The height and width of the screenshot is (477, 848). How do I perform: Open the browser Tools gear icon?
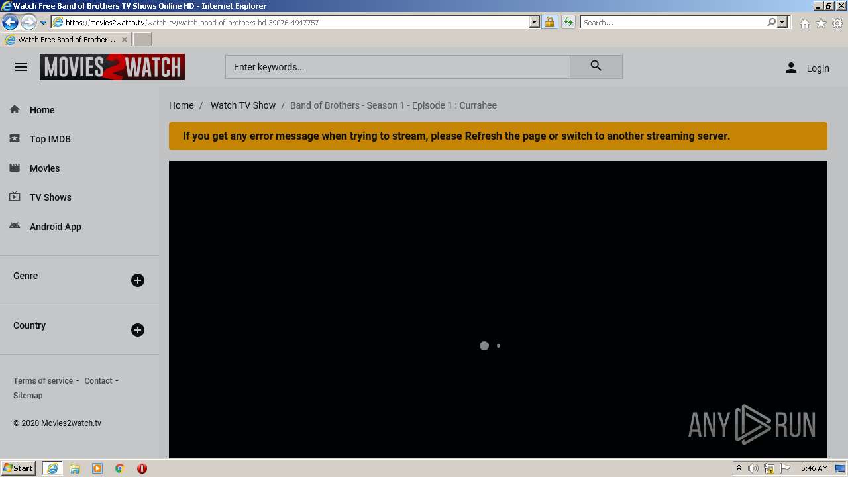pos(837,23)
